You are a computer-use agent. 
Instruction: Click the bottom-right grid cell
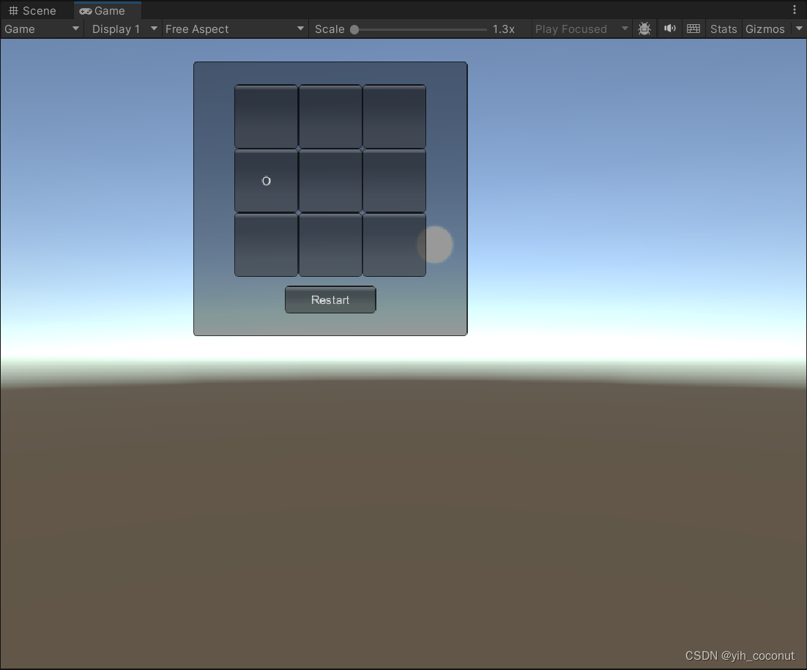click(x=394, y=245)
